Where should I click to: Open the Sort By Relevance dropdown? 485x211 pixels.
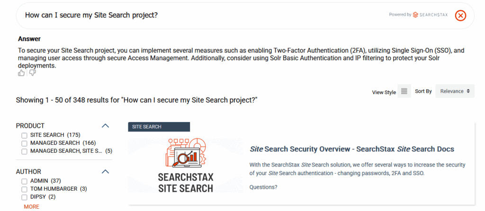point(455,91)
